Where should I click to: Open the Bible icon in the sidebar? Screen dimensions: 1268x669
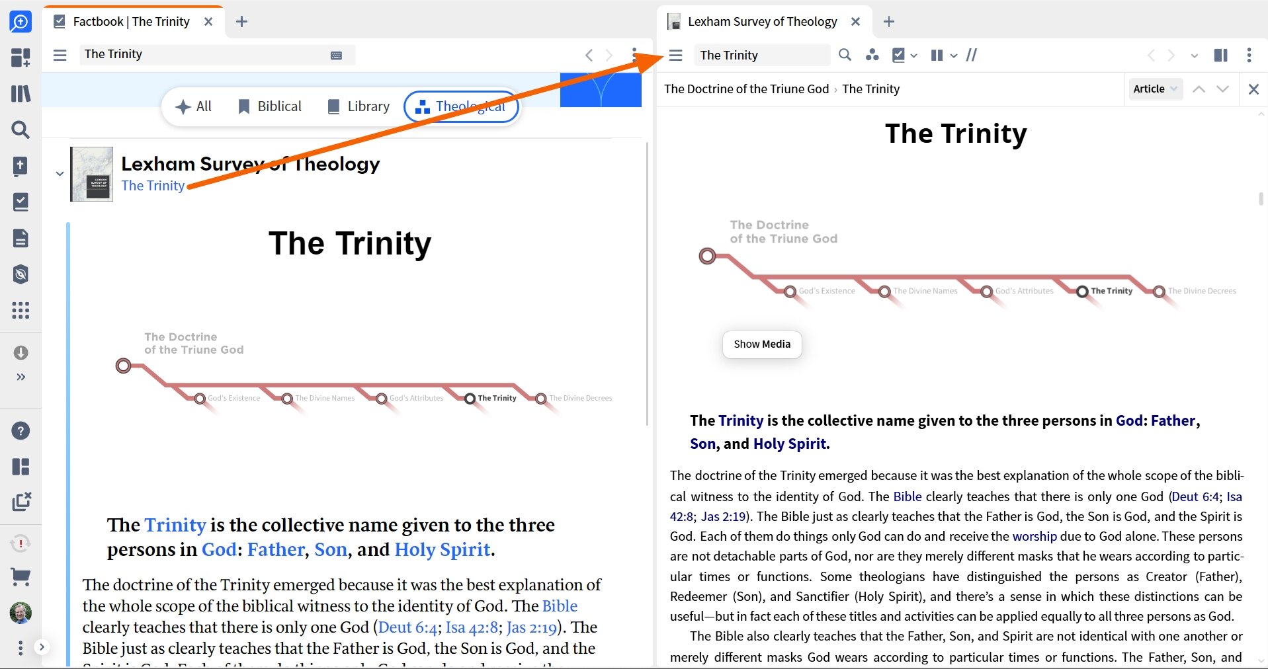pyautogui.click(x=21, y=166)
